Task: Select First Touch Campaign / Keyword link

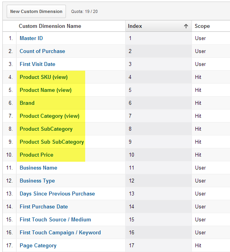Action: [x=60, y=232]
